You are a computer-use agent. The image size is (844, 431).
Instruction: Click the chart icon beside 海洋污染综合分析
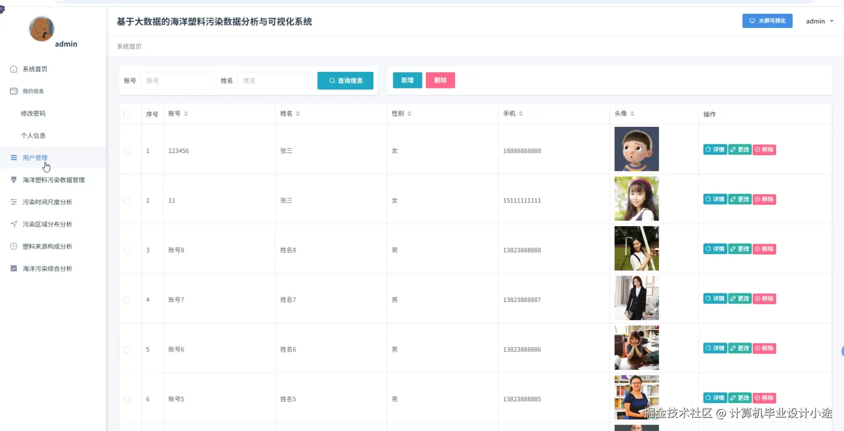[x=14, y=268]
